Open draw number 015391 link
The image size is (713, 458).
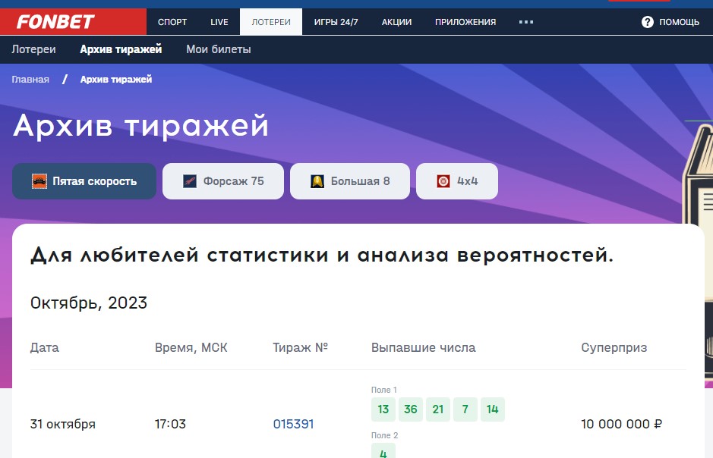point(293,424)
